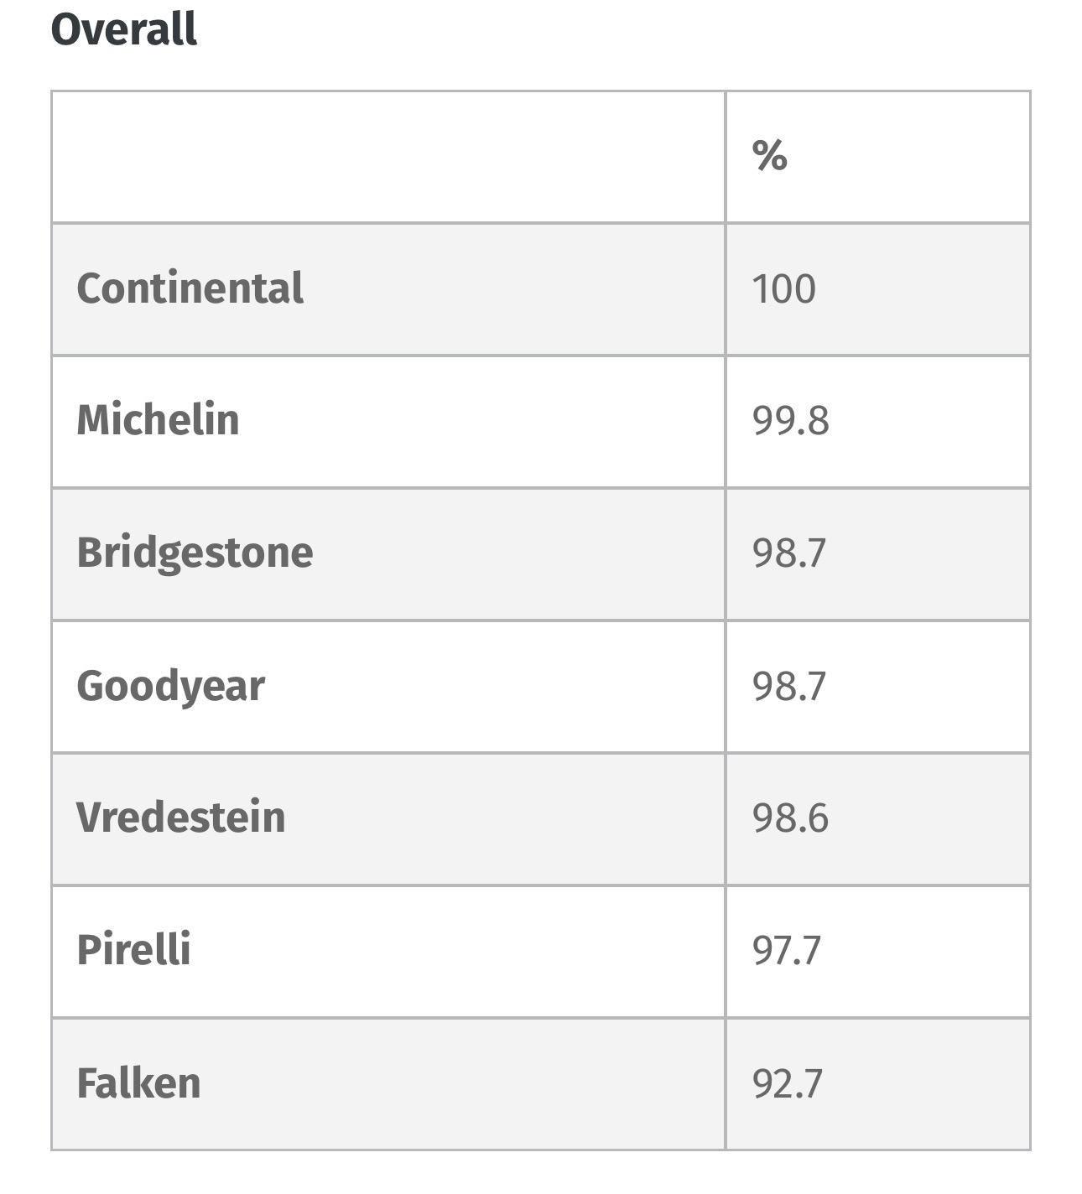1082x1194 pixels.
Task: Select the Vredestein brand name
Action: point(180,818)
